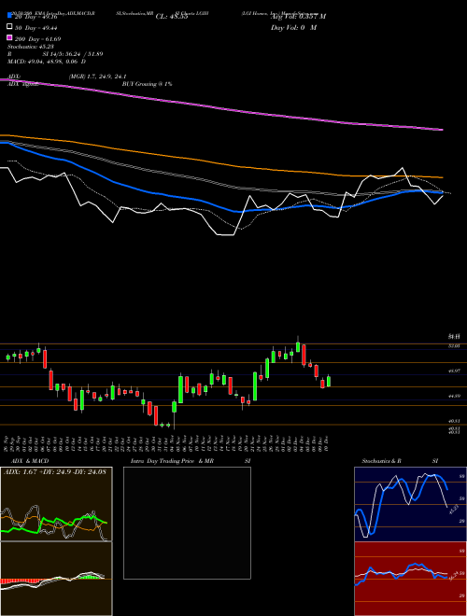Click the 'Day Vol: 0 M' label
The image size is (467, 616).
[x=293, y=28]
